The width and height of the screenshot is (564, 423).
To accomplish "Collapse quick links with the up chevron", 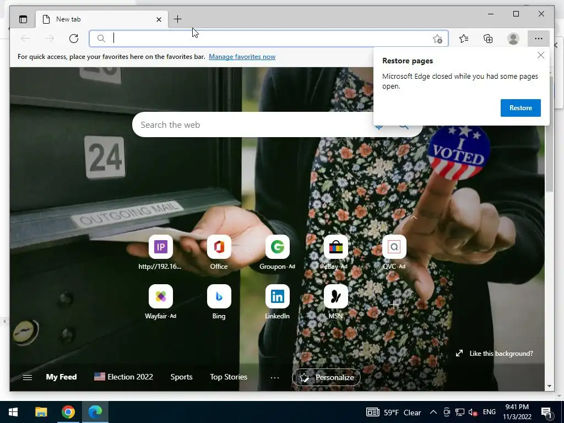I will coord(414,218).
